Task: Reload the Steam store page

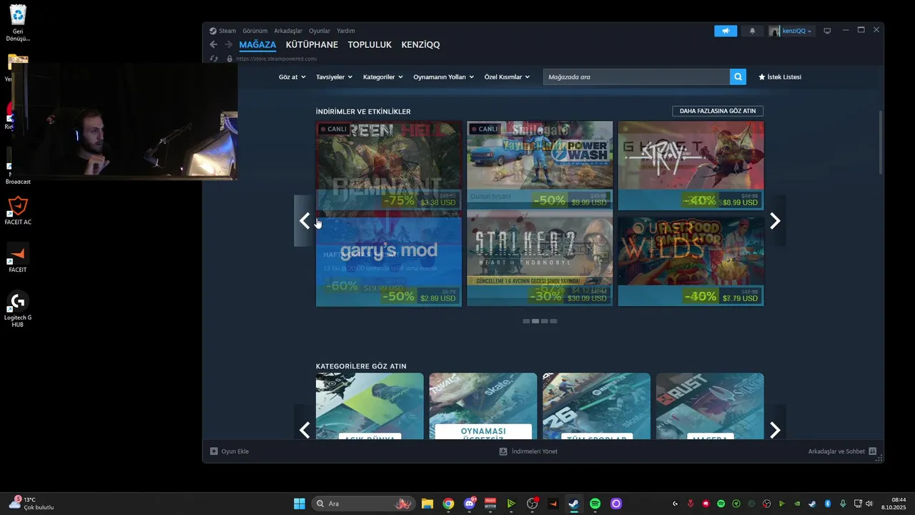Action: [x=214, y=59]
